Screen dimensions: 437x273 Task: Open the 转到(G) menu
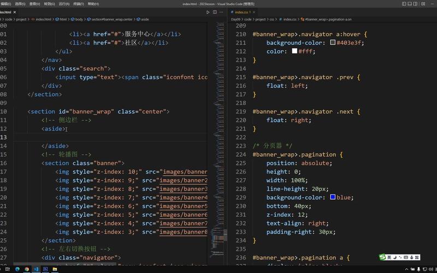pos(50,4)
